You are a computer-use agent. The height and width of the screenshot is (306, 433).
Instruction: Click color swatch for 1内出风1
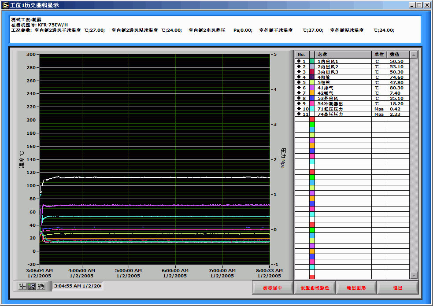(312, 61)
